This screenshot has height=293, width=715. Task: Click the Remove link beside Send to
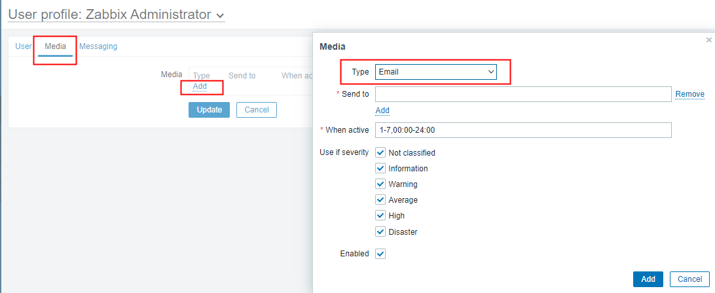(689, 94)
